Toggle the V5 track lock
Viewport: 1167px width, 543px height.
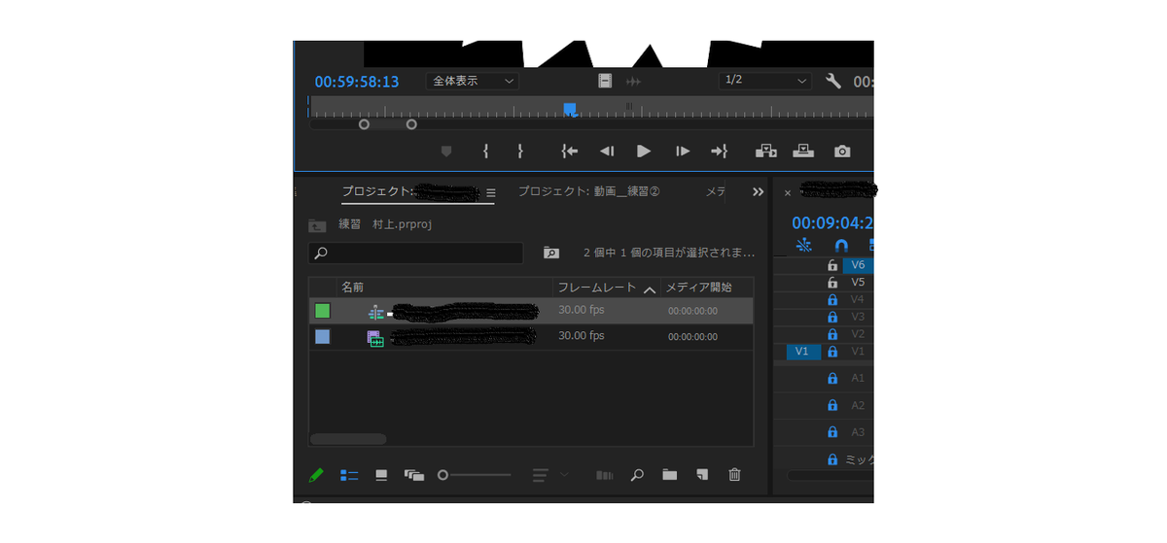click(x=831, y=282)
